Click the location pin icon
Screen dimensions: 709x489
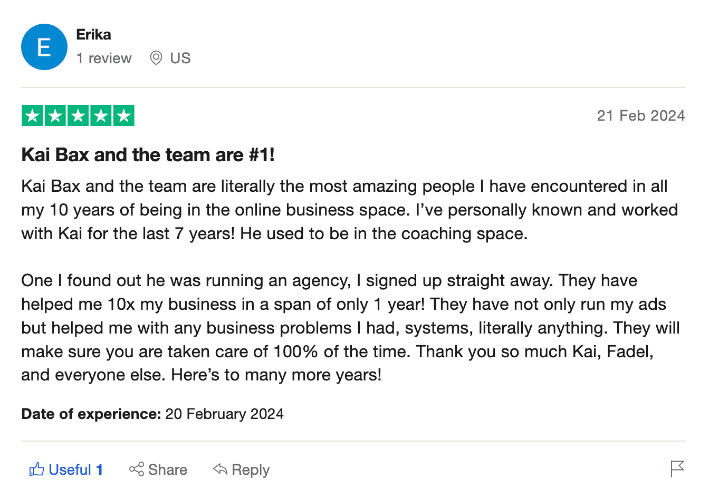(156, 58)
